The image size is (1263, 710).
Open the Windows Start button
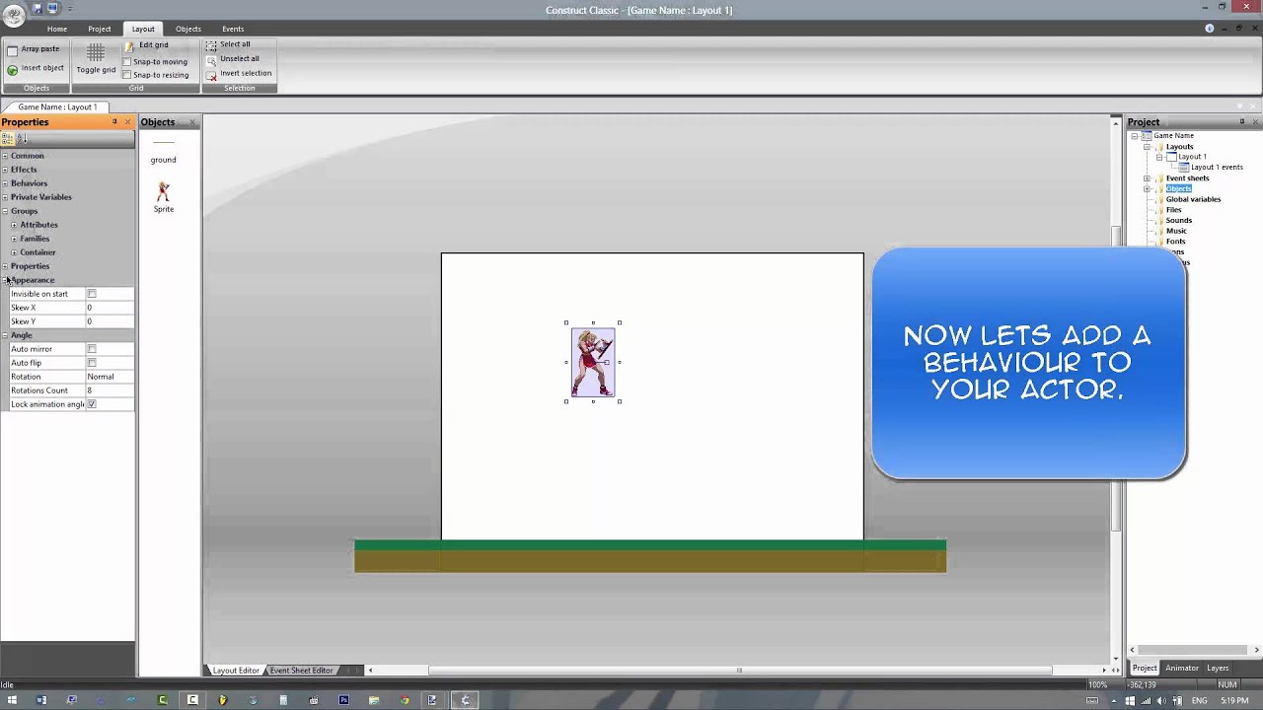point(12,700)
